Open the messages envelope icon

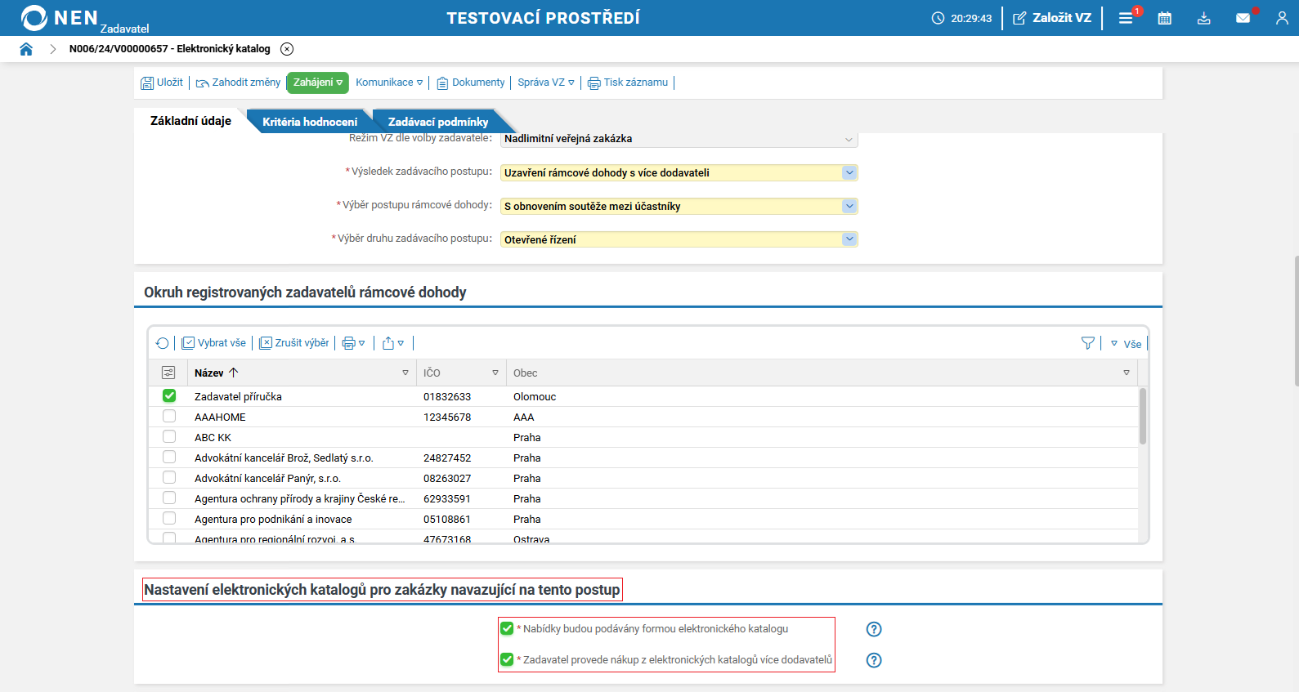pos(1243,18)
